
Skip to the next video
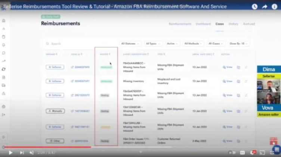[x=22, y=153]
